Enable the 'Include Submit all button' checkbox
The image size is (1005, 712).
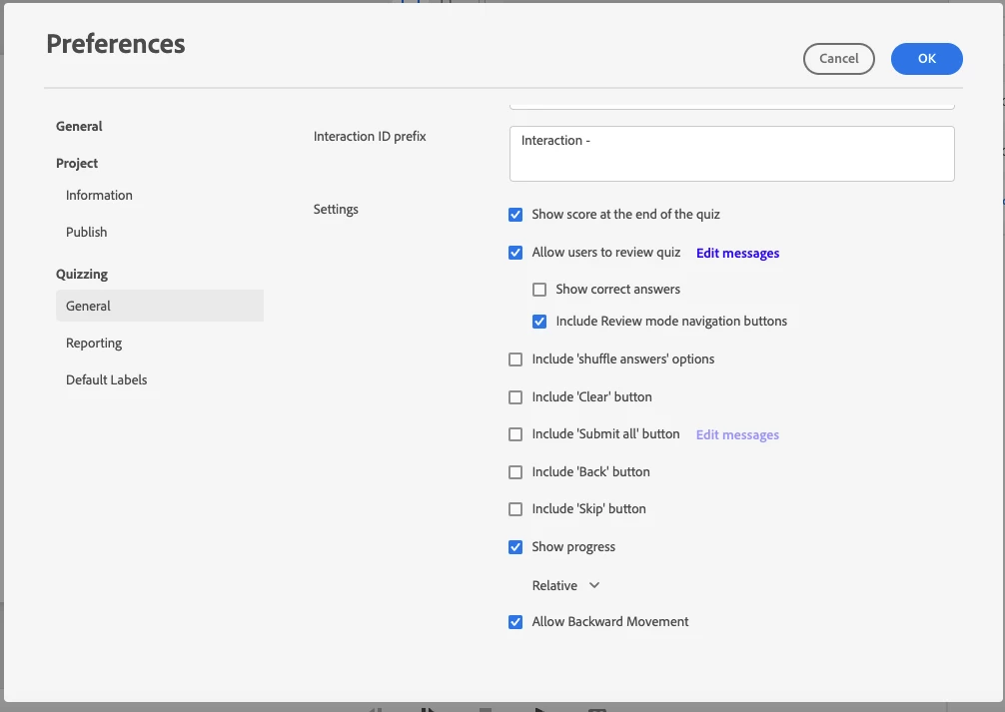pos(515,434)
